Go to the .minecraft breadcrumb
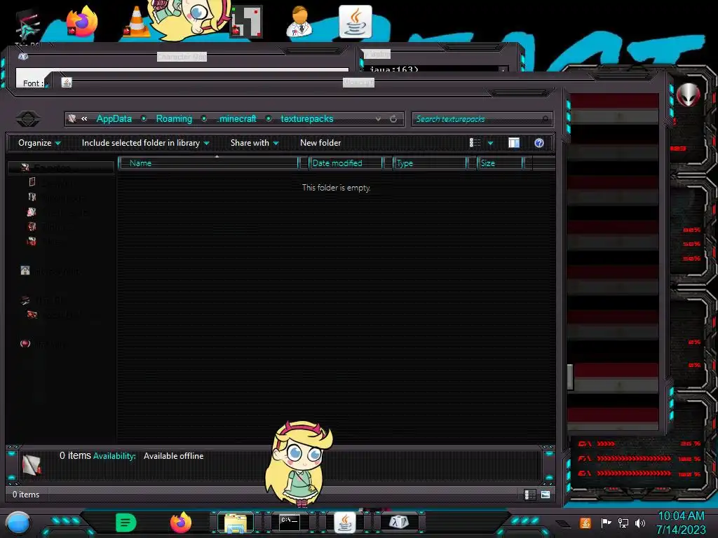The height and width of the screenshot is (538, 718). tap(237, 118)
